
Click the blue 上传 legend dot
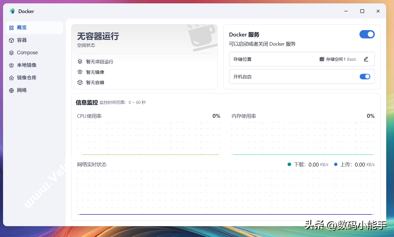336,165
